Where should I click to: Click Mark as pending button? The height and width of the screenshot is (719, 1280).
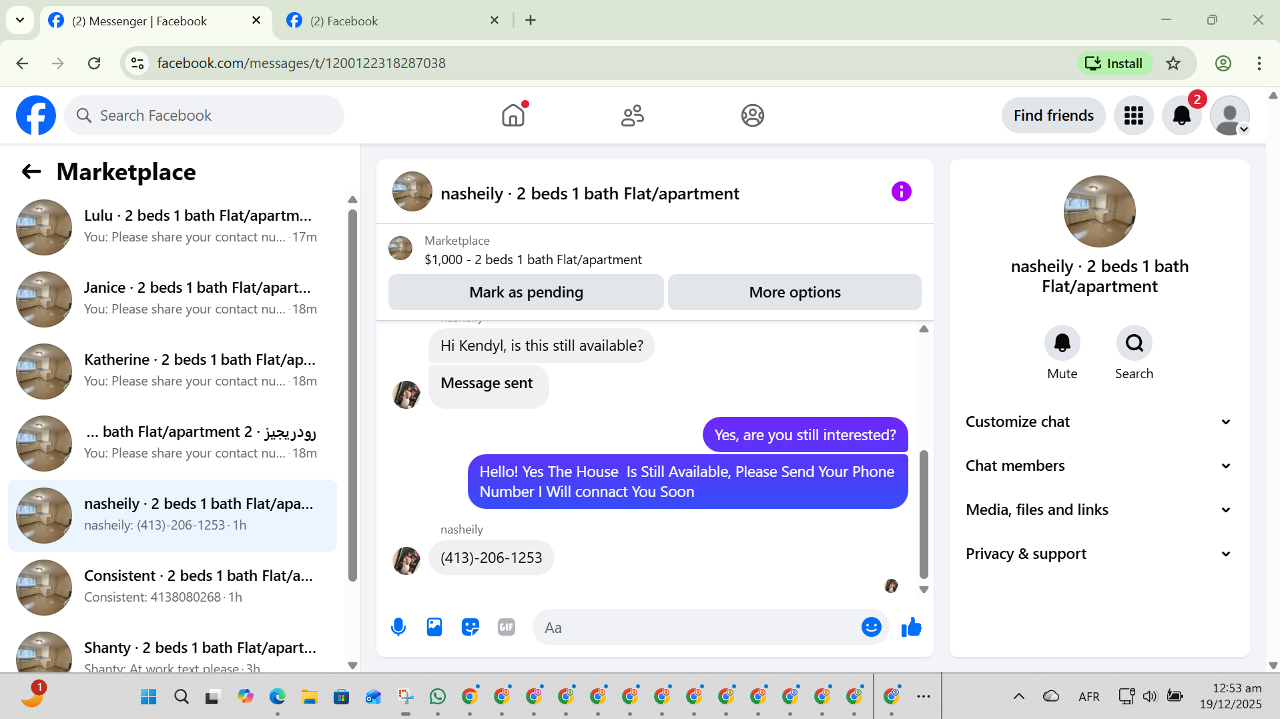(526, 292)
